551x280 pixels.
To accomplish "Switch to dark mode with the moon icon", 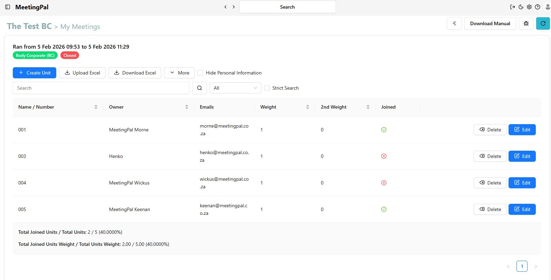I will point(521,7).
